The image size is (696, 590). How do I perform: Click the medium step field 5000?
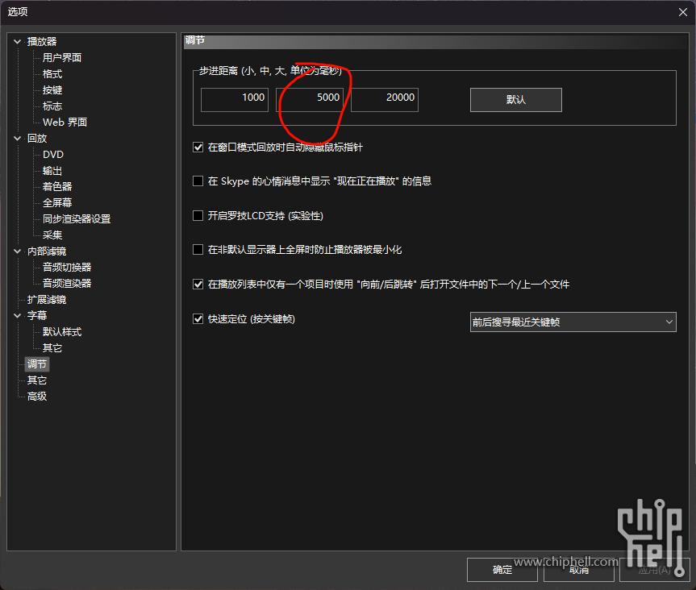[x=310, y=100]
